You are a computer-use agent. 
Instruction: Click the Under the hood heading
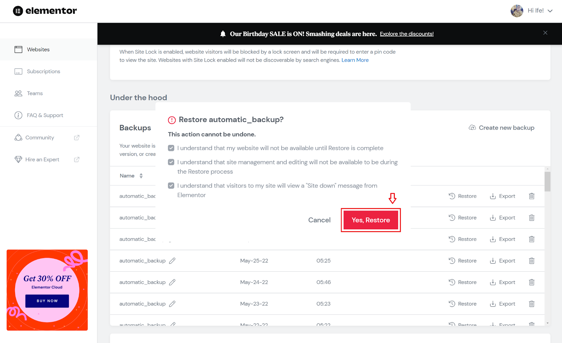[x=138, y=98]
